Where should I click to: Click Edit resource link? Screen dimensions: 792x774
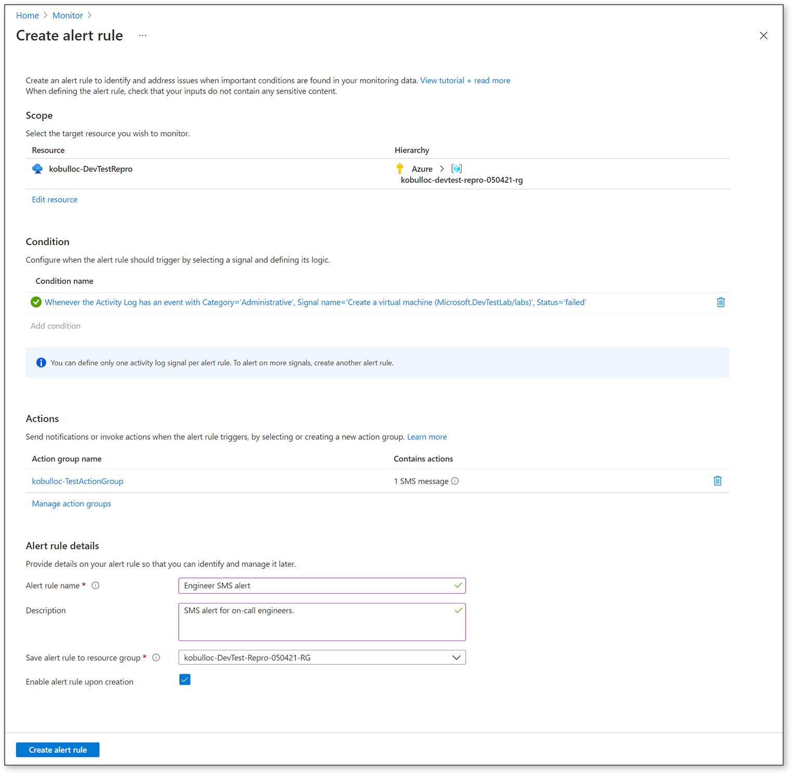(55, 200)
